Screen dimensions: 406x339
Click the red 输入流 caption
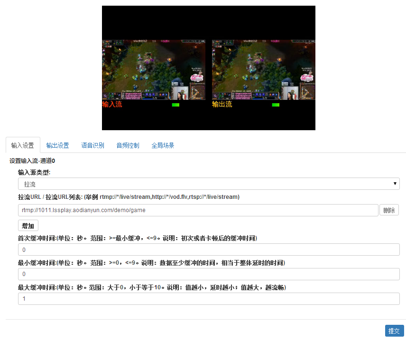112,104
